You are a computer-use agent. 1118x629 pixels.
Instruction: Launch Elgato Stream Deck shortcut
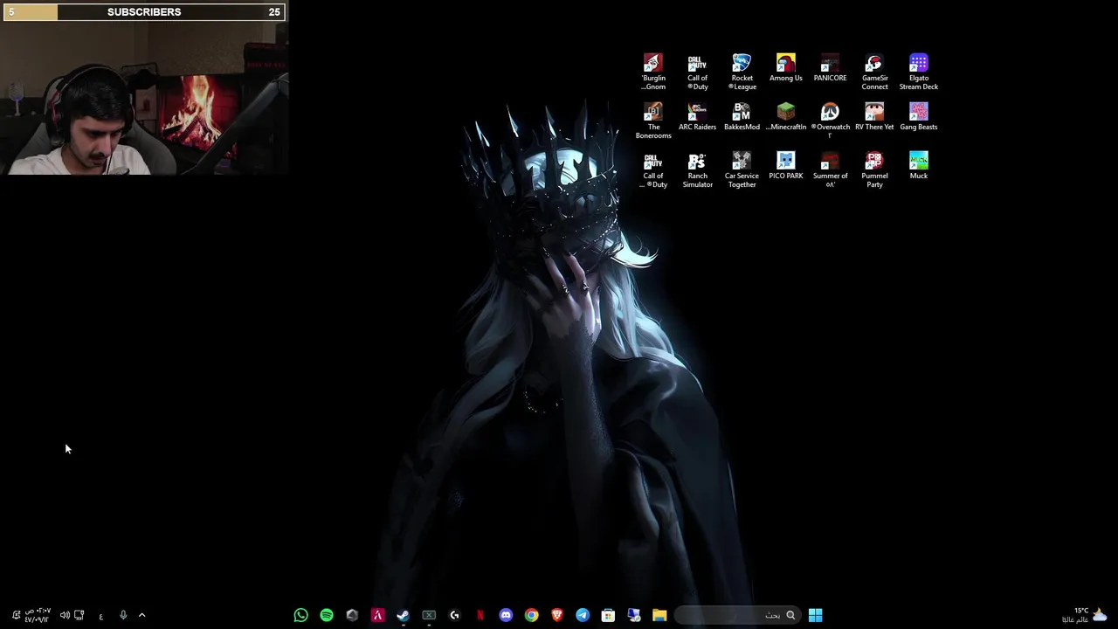click(919, 72)
